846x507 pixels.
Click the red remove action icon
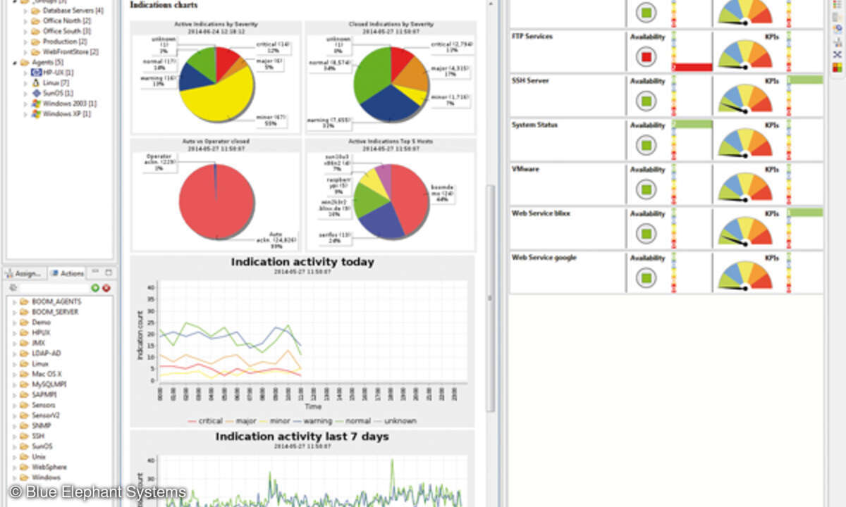point(106,288)
